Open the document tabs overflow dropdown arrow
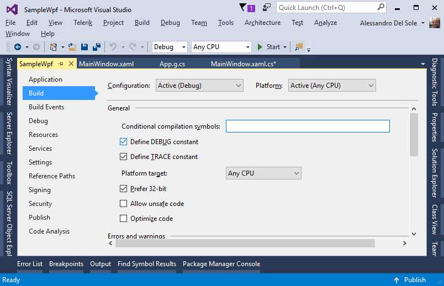The width and height of the screenshot is (444, 286). pyautogui.click(x=423, y=64)
